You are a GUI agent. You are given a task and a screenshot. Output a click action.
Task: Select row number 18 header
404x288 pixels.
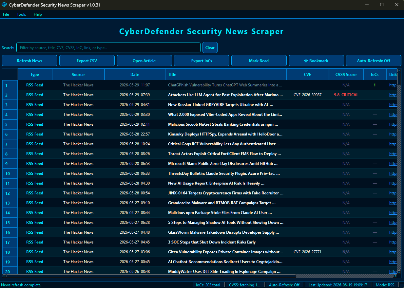point(10,252)
